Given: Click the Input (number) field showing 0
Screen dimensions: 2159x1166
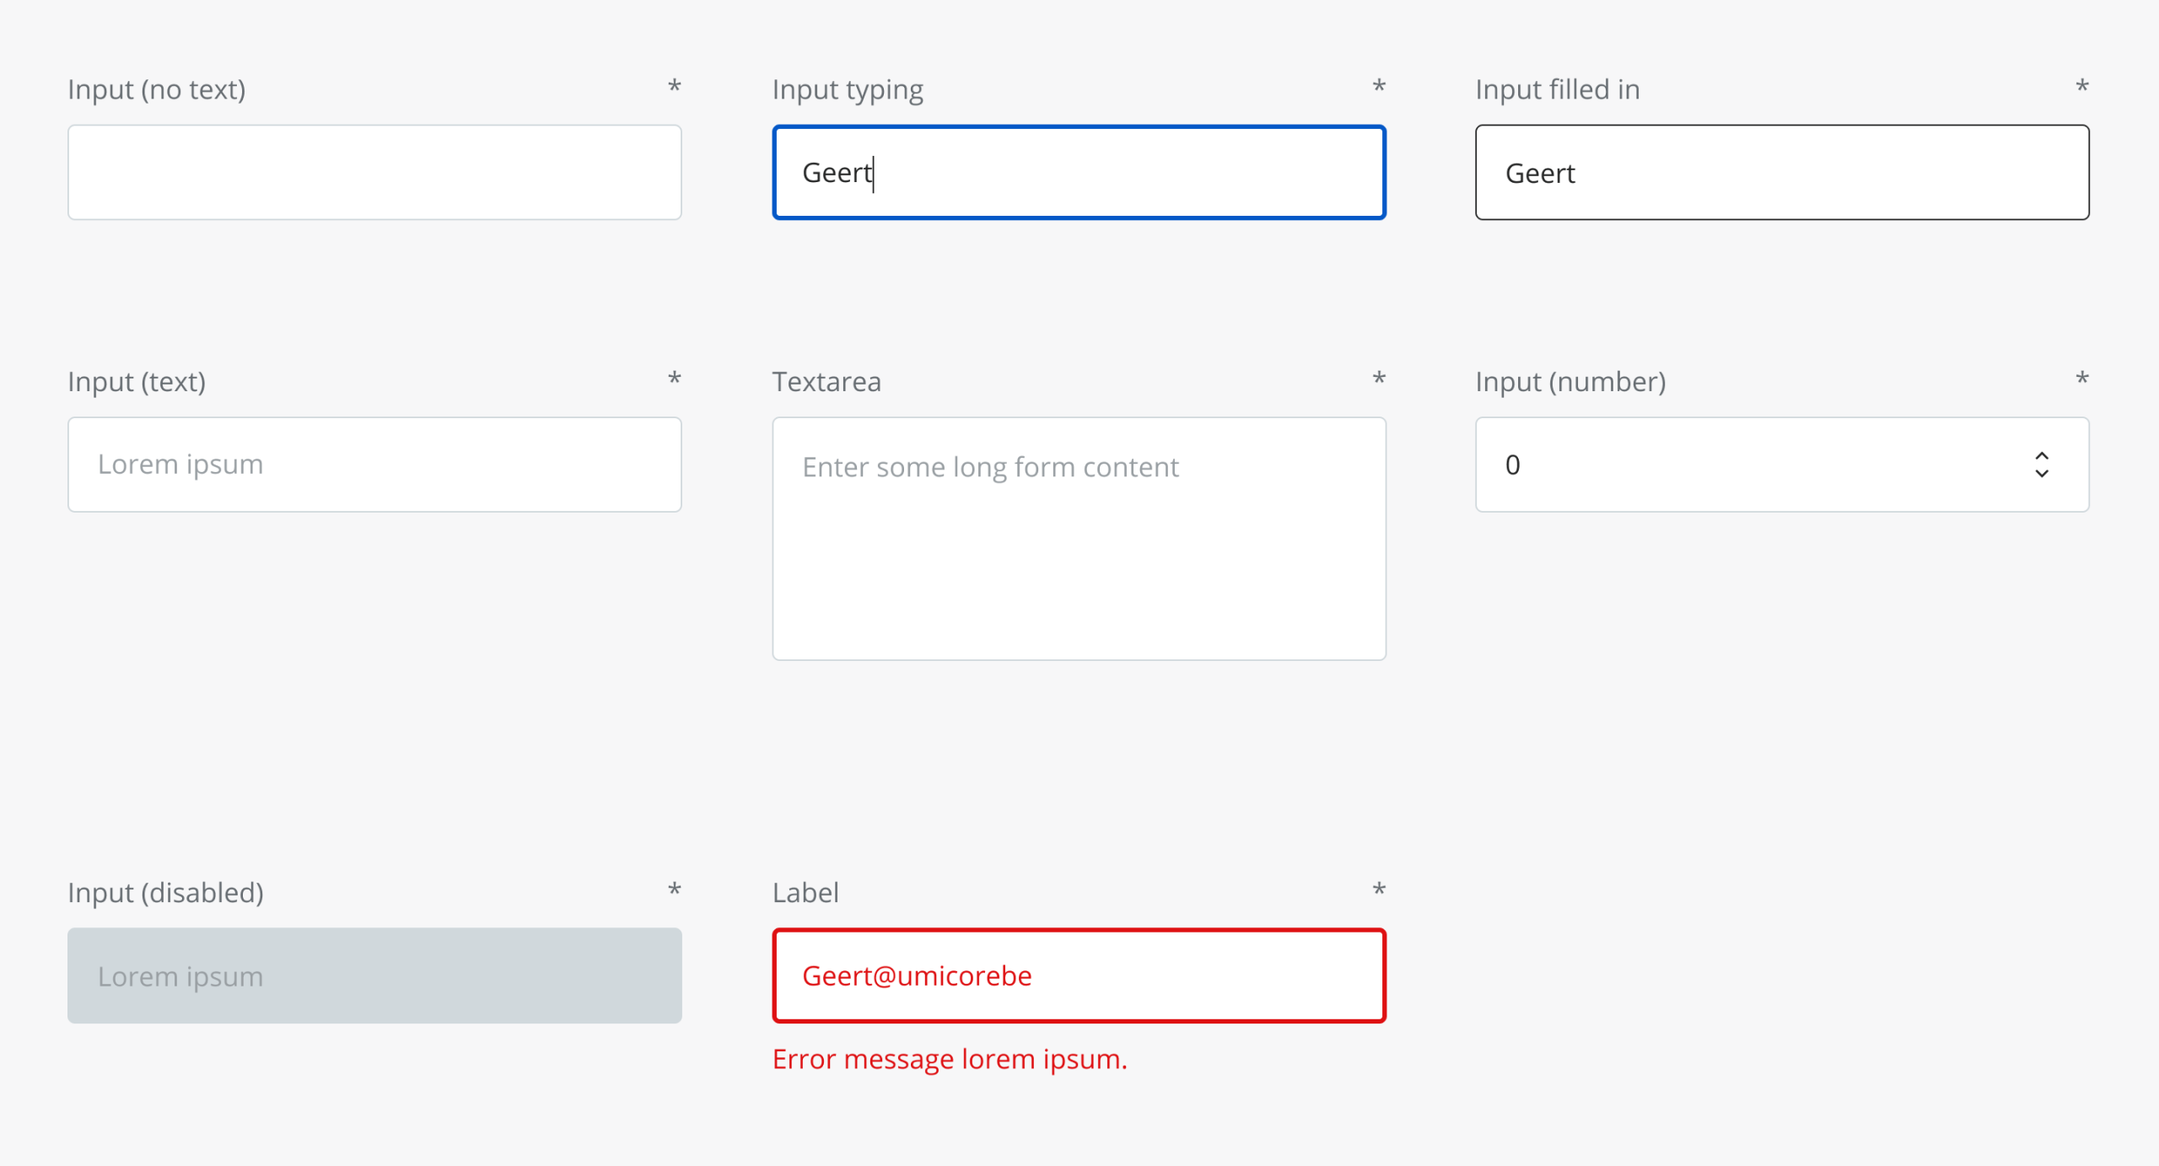Looking at the screenshot, I should [x=1737, y=465].
